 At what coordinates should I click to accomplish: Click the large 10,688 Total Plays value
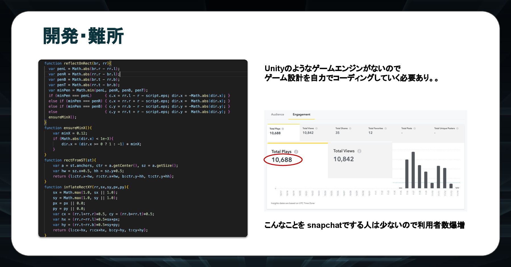click(x=282, y=160)
